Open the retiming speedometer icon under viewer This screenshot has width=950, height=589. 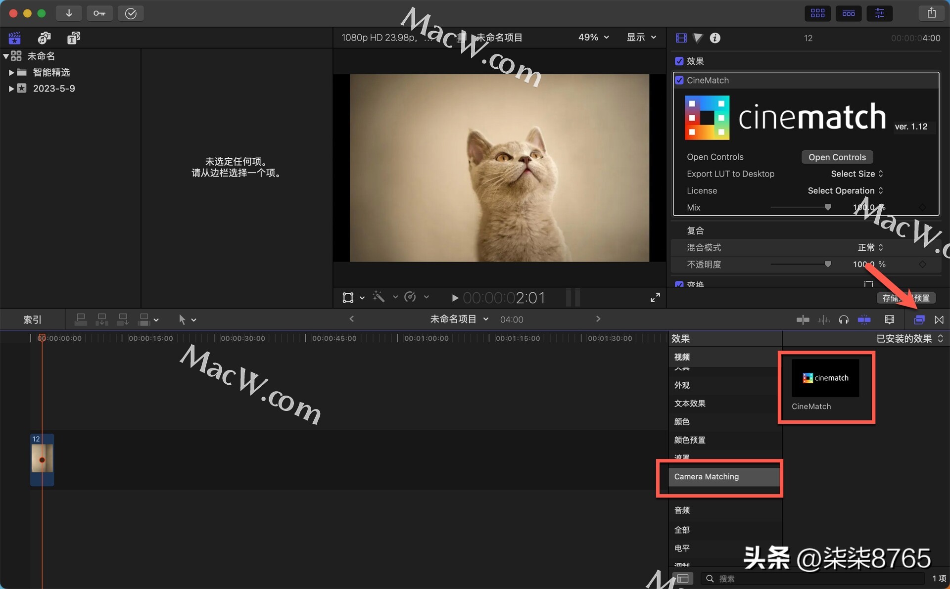411,297
